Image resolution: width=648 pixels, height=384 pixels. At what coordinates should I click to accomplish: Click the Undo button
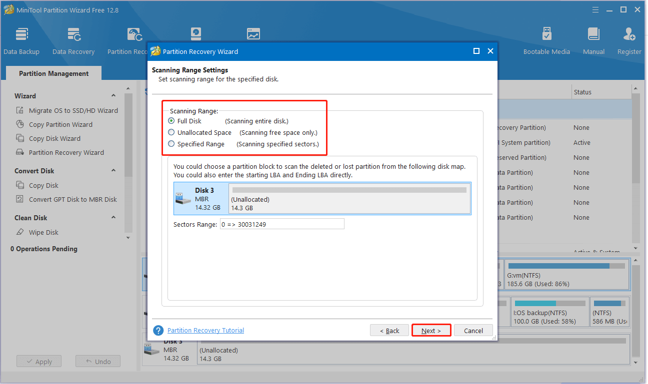[97, 362]
